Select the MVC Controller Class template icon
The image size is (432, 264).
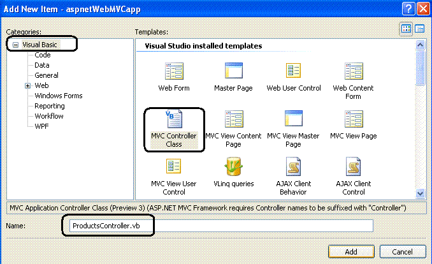(174, 119)
